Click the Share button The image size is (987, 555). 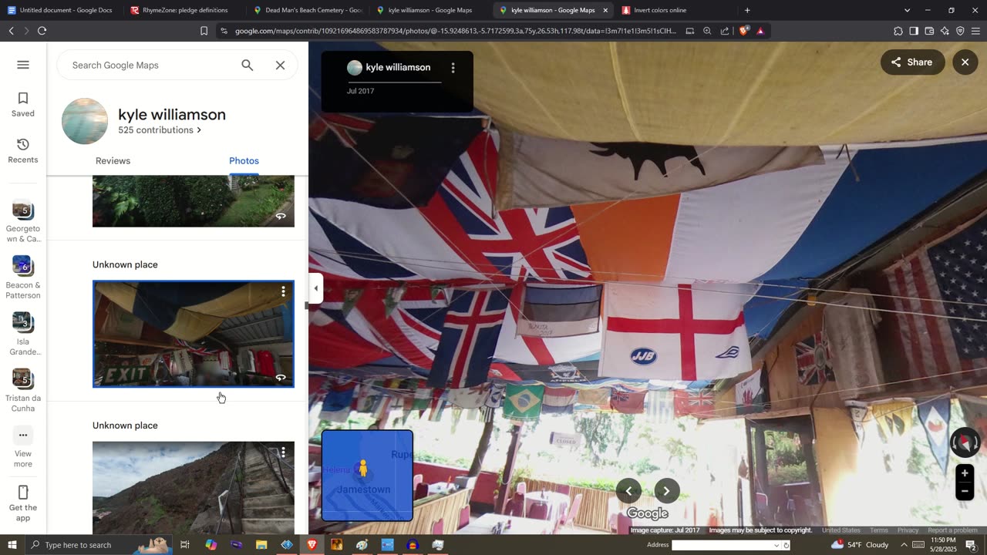tap(913, 62)
